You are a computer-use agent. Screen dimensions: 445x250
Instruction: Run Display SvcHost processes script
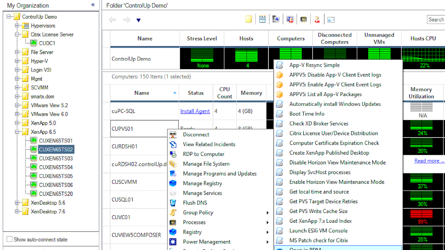click(320, 172)
